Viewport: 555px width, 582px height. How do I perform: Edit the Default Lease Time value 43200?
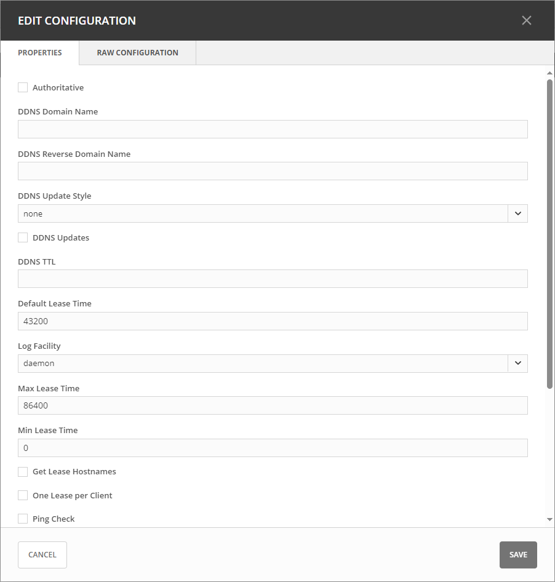(273, 321)
